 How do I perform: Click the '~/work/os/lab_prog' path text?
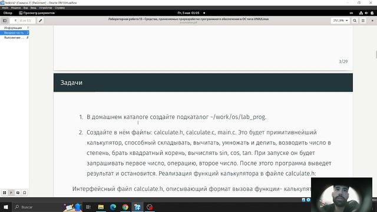pos(238,117)
